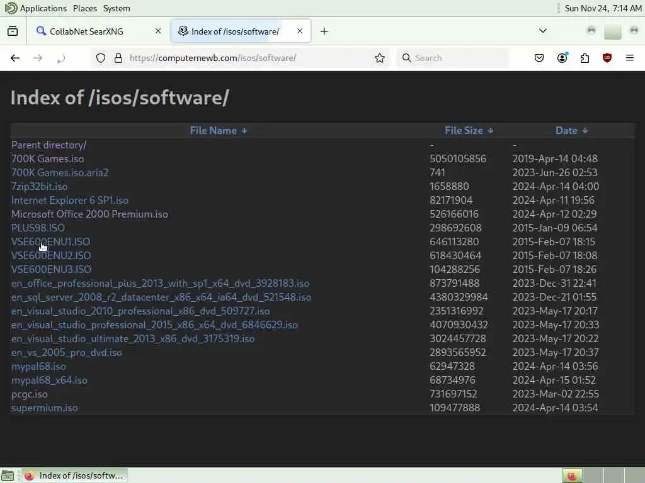The height and width of the screenshot is (483, 645).
Task: Download Visual Studio 2010 Professional iso
Action: click(140, 311)
